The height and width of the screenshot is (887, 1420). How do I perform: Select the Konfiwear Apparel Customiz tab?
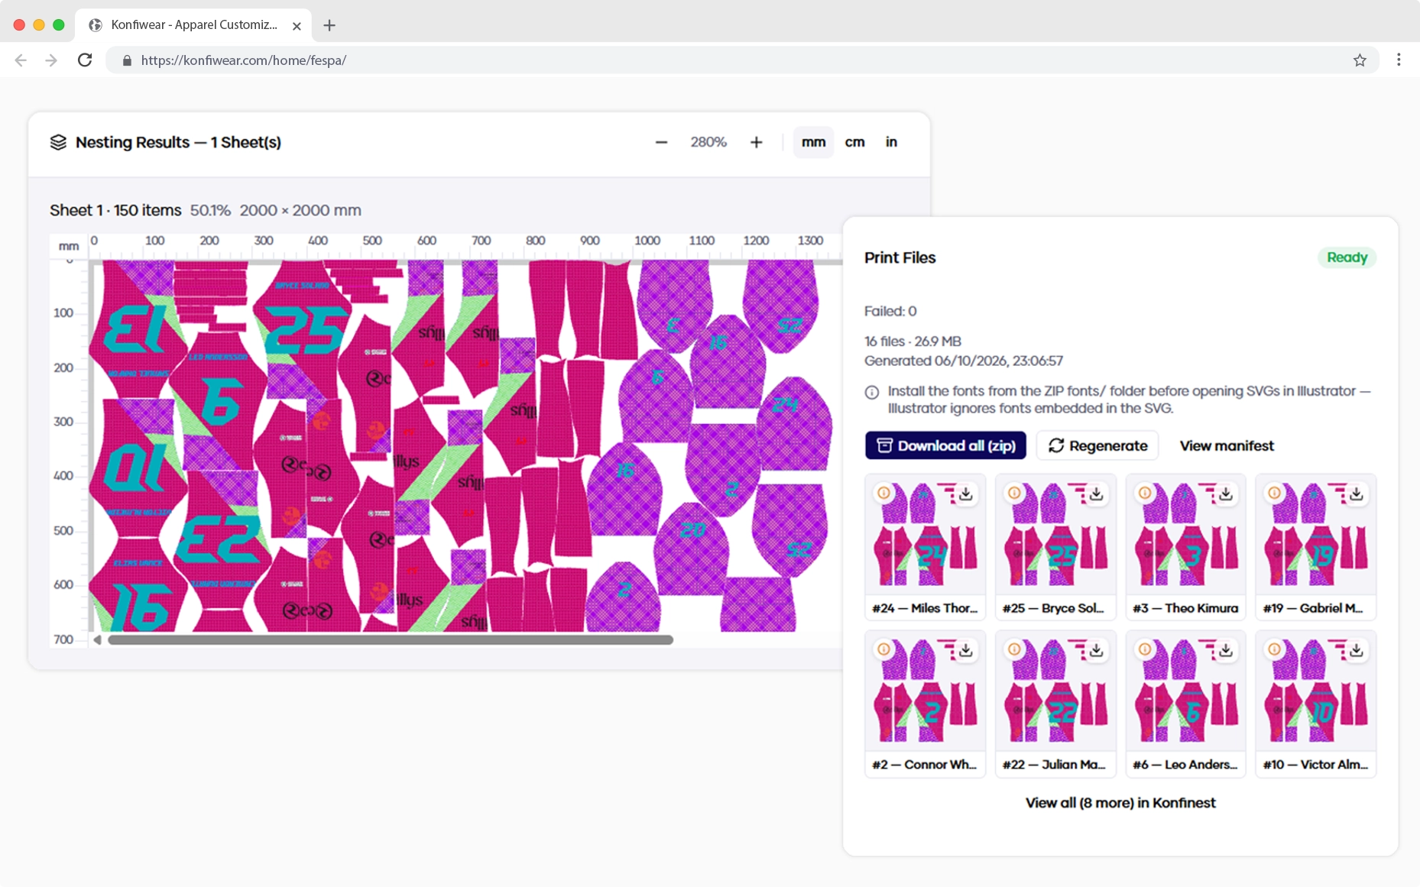click(194, 25)
